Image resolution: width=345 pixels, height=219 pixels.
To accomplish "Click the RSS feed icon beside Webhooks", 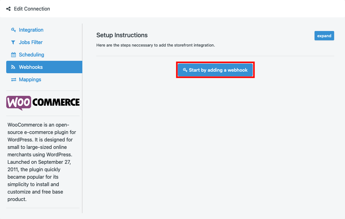I will 13,67.
